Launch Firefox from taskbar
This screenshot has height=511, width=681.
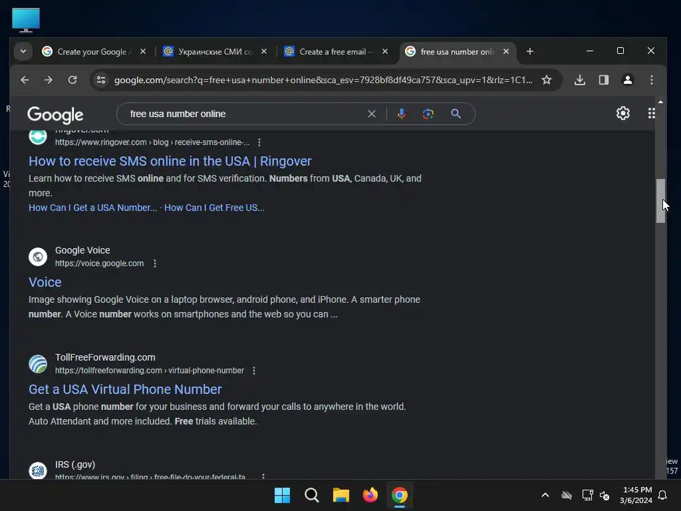(x=370, y=495)
